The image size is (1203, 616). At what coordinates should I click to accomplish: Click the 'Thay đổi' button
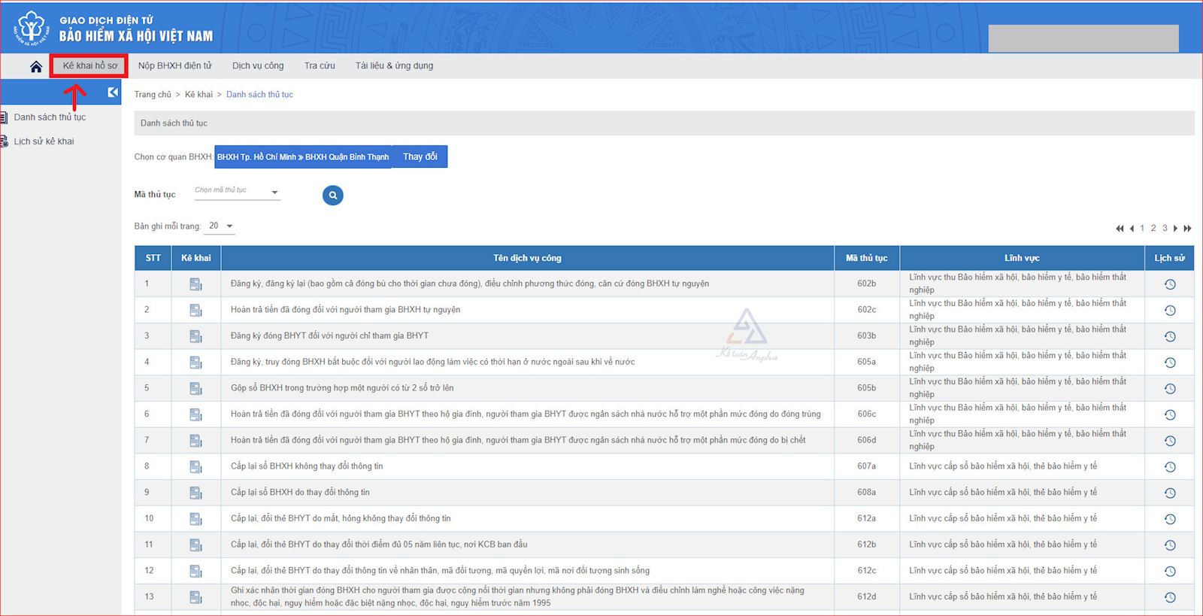pos(420,156)
